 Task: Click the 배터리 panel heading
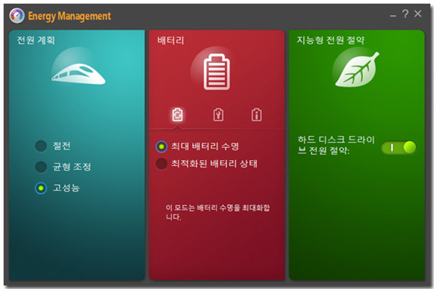(171, 41)
